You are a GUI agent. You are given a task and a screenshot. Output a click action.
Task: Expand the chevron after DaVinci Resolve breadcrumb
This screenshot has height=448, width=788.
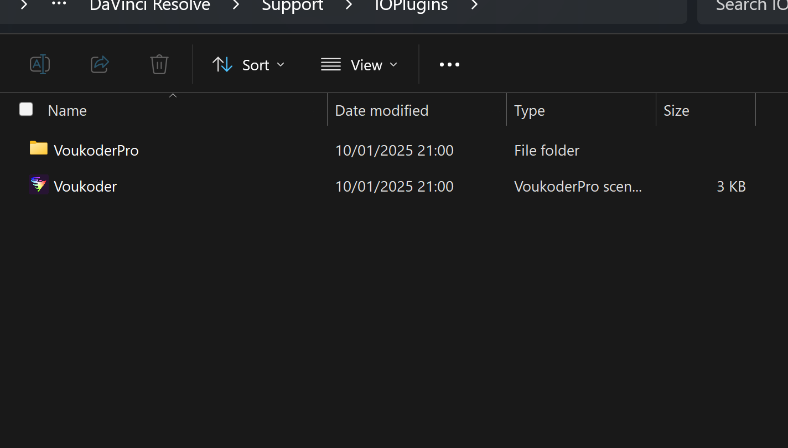pos(236,6)
